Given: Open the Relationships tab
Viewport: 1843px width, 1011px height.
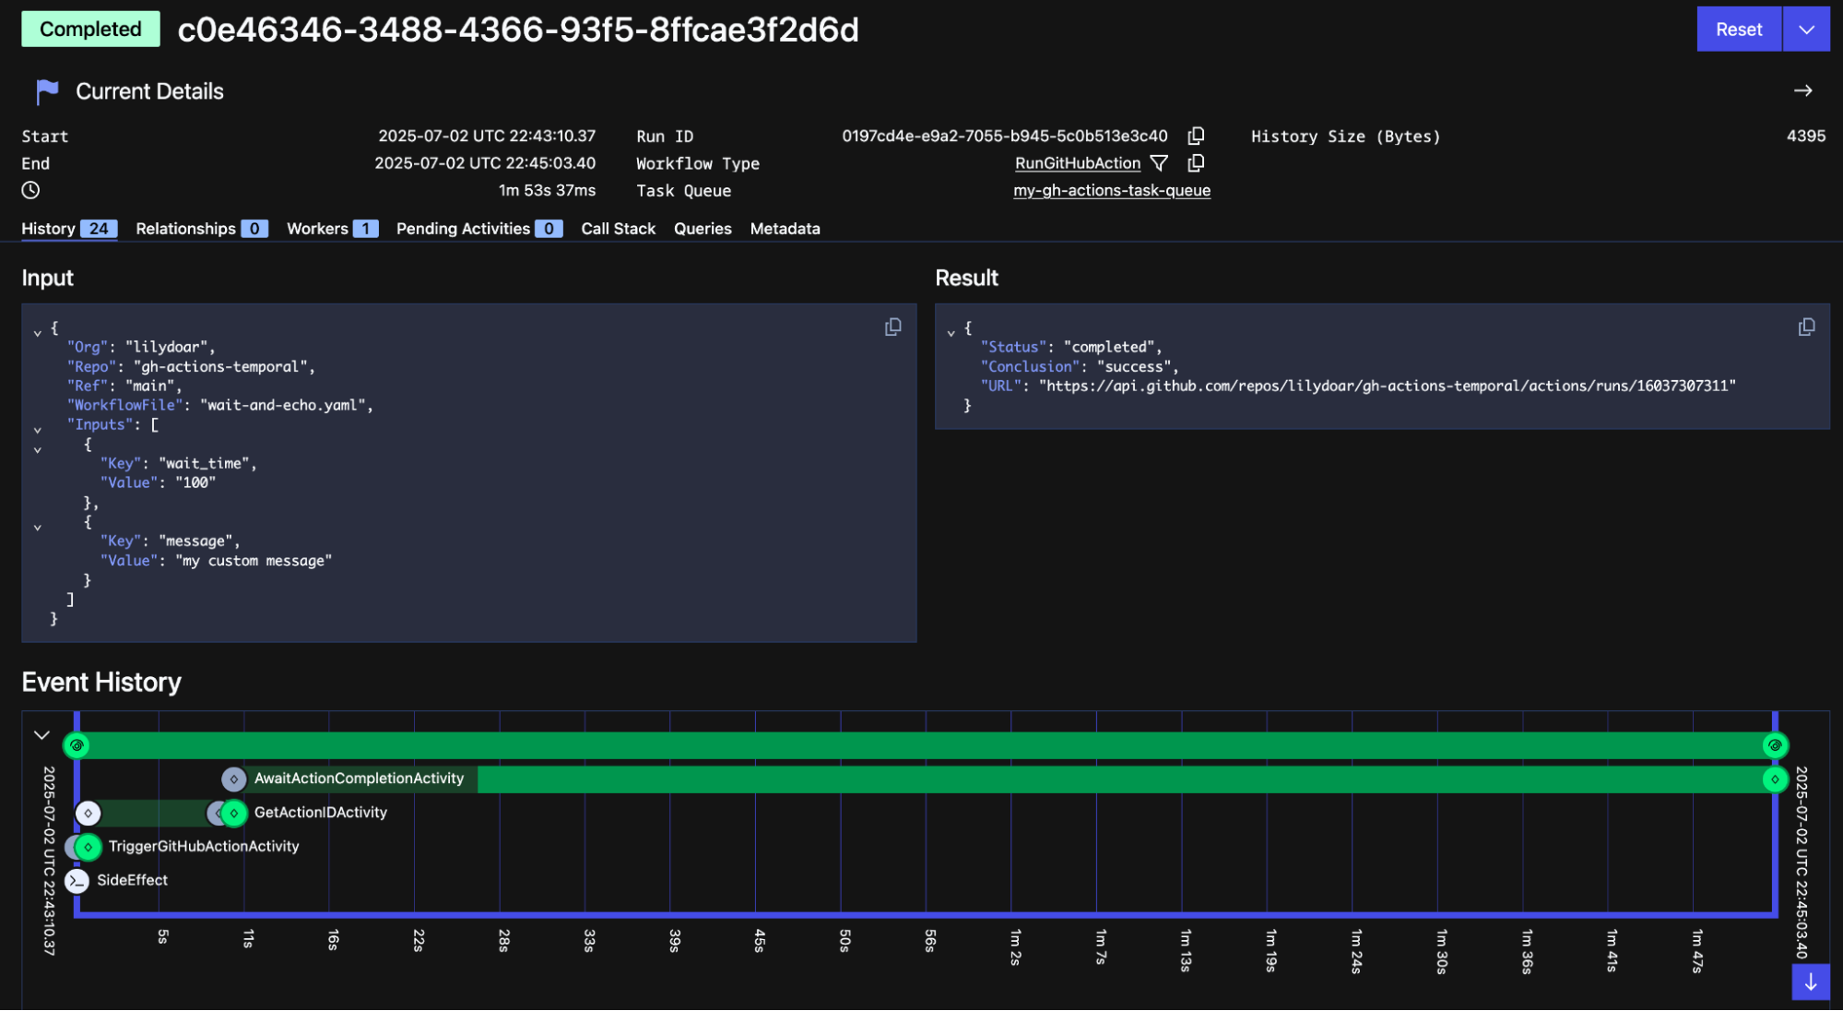Looking at the screenshot, I should 202,229.
